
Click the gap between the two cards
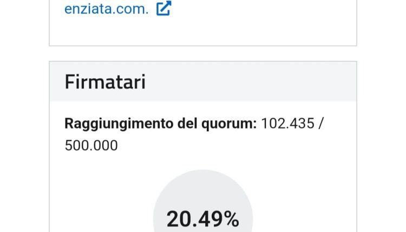coord(202,53)
